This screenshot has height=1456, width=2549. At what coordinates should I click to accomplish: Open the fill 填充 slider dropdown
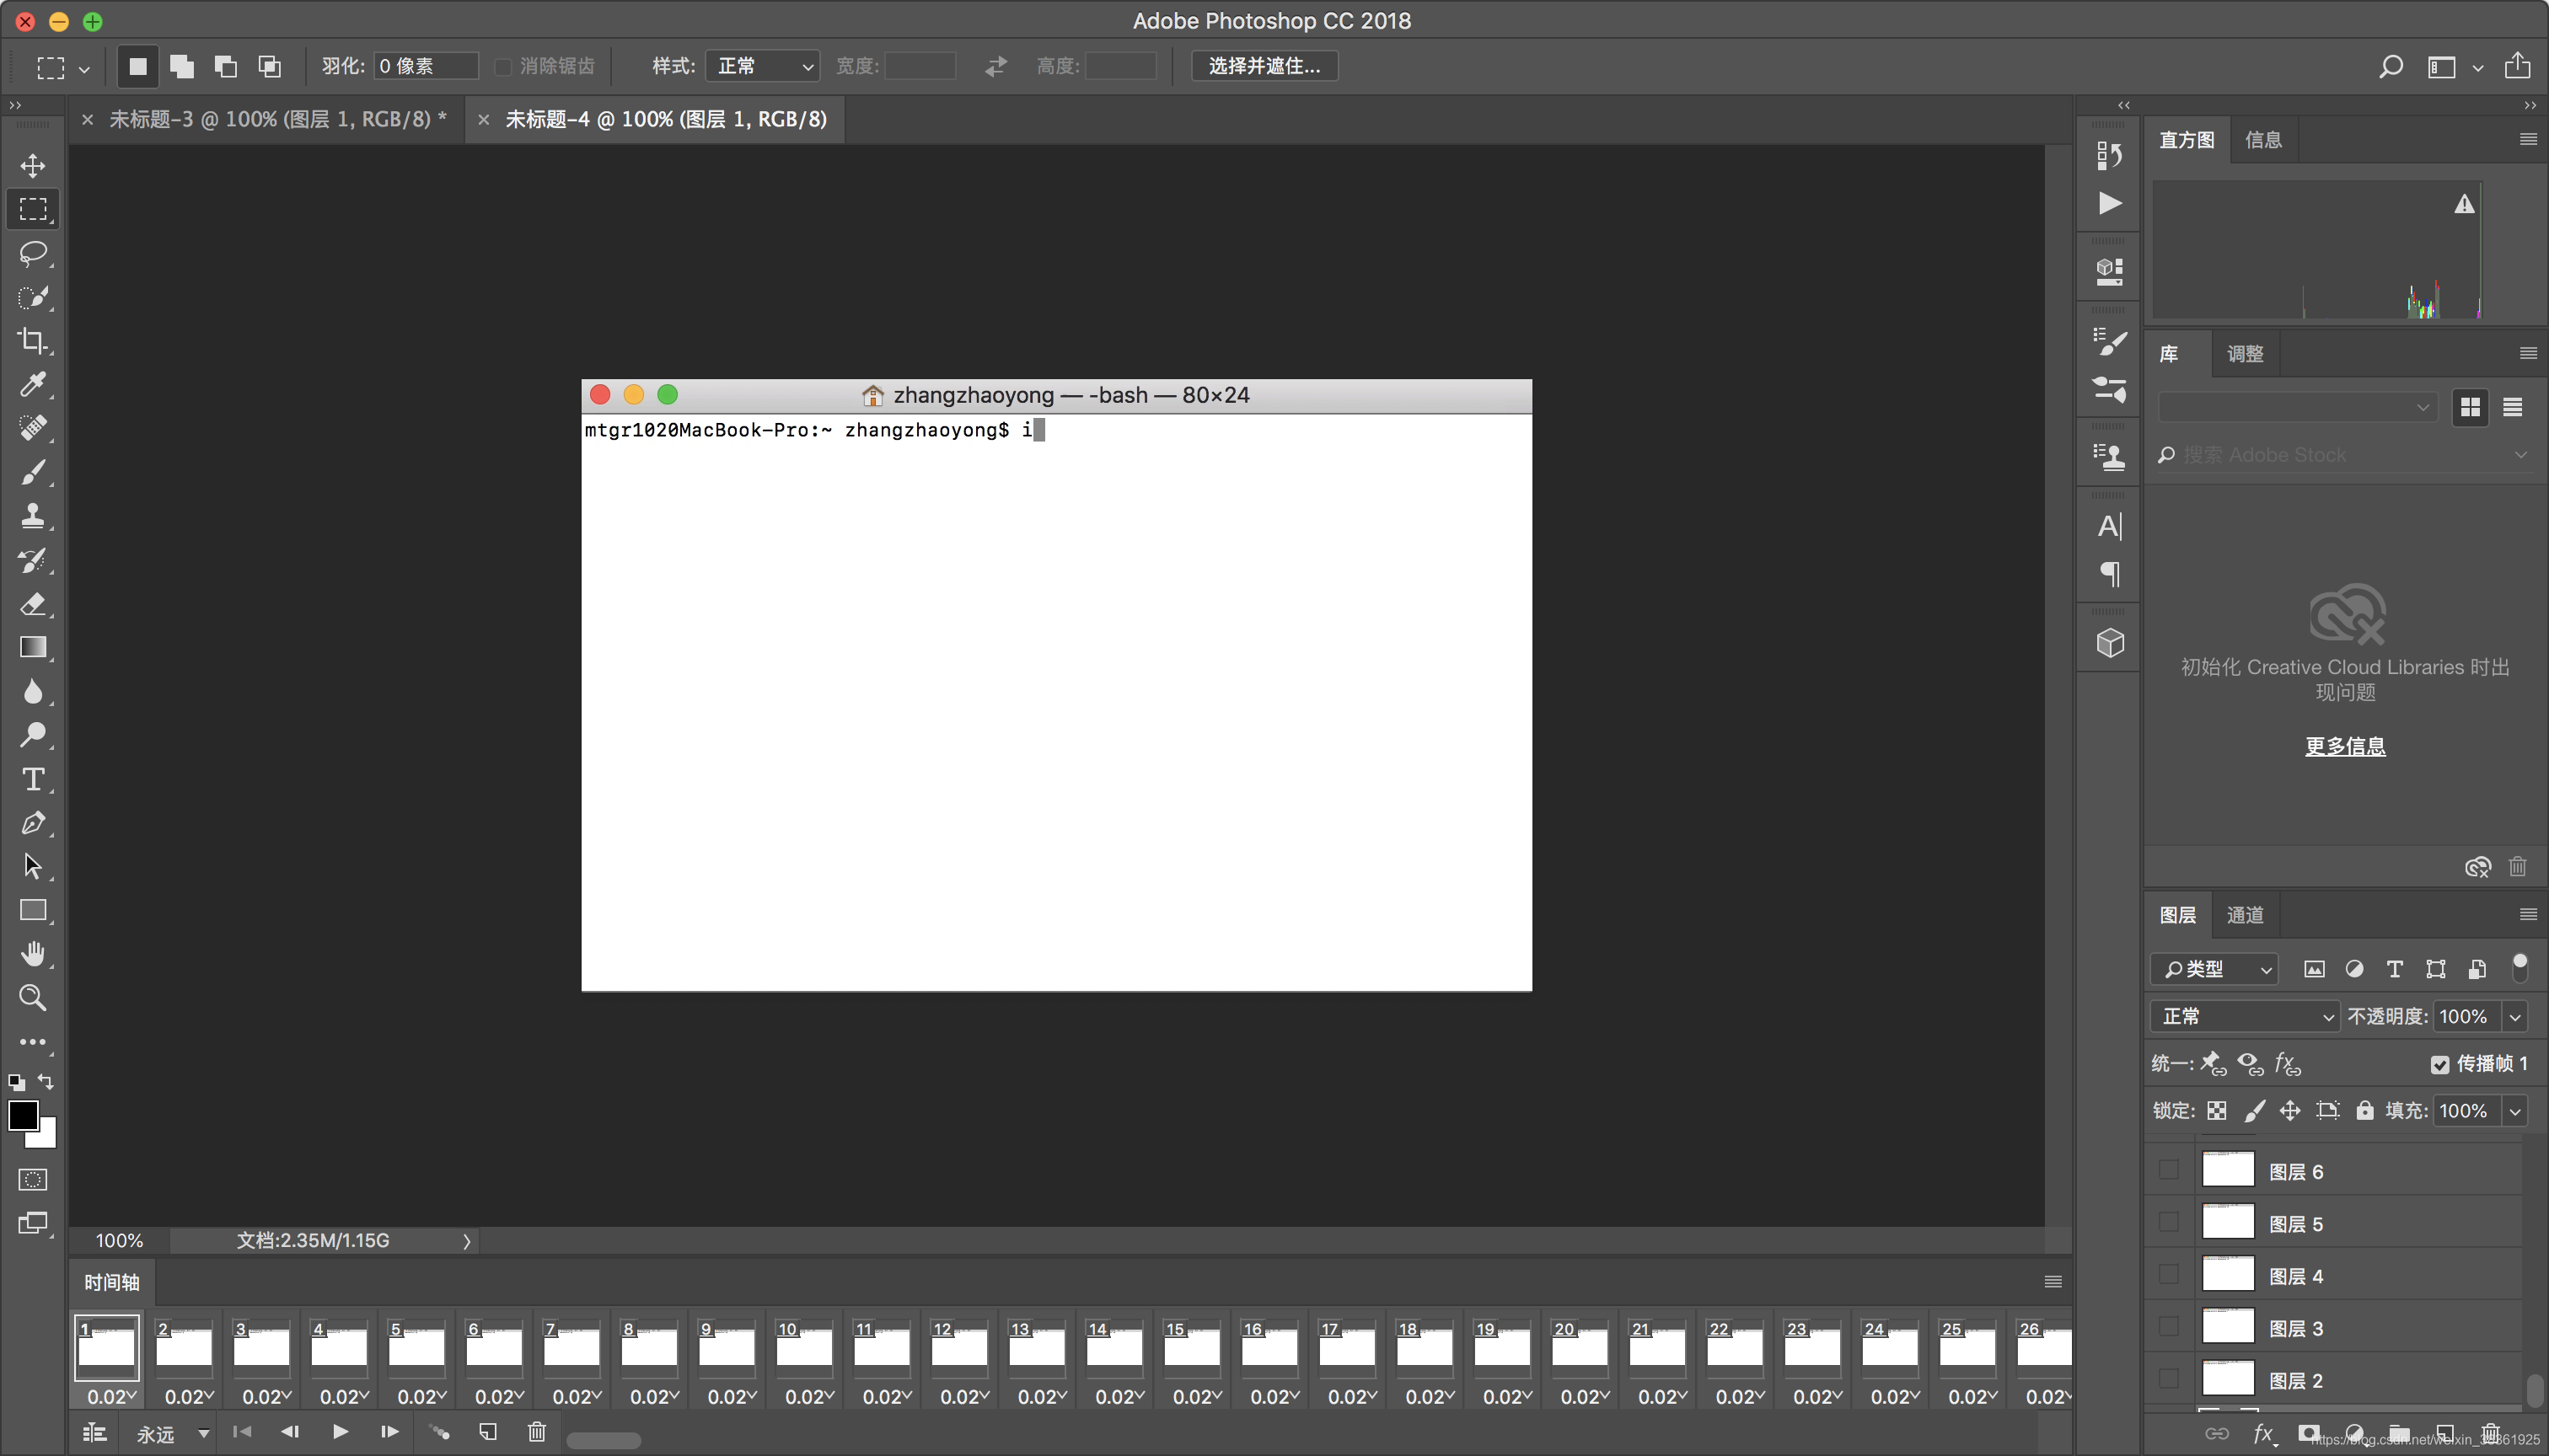click(x=2515, y=1111)
